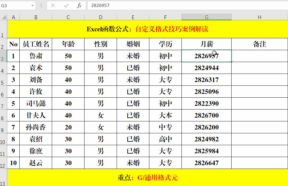Image resolution: width=288 pixels, height=186 pixels.
Task: Click the Enter (checkmark) icon beside formula bar
Action: click(x=65, y=5)
